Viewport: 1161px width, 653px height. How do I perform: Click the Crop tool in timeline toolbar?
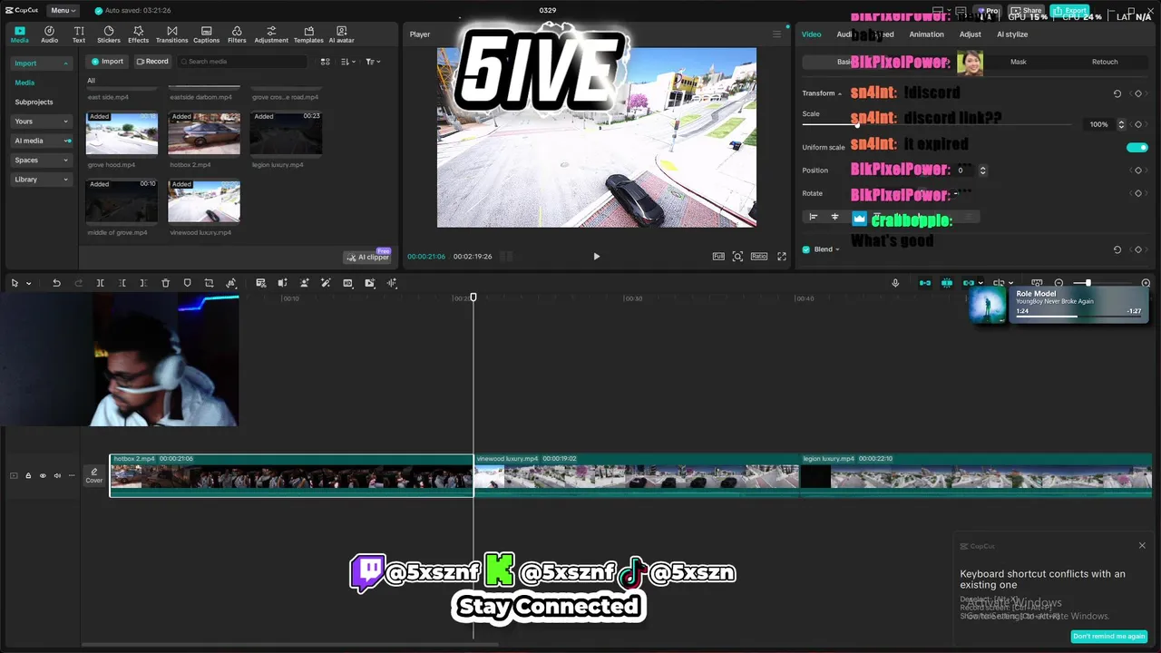(x=209, y=283)
